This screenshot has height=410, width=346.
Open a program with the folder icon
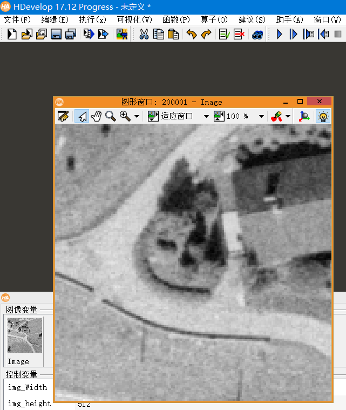pos(26,34)
